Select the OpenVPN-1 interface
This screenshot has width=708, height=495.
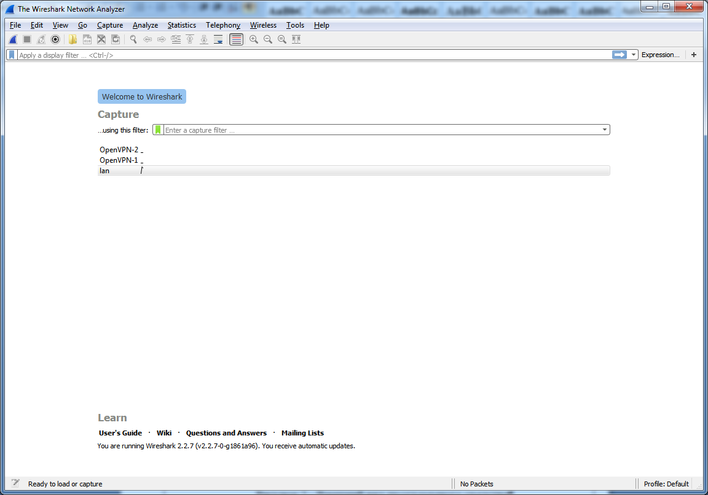point(354,160)
